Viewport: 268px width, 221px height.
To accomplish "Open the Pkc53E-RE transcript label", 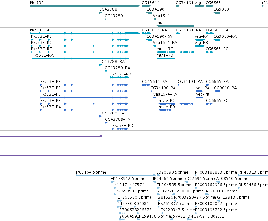I will [41, 49].
